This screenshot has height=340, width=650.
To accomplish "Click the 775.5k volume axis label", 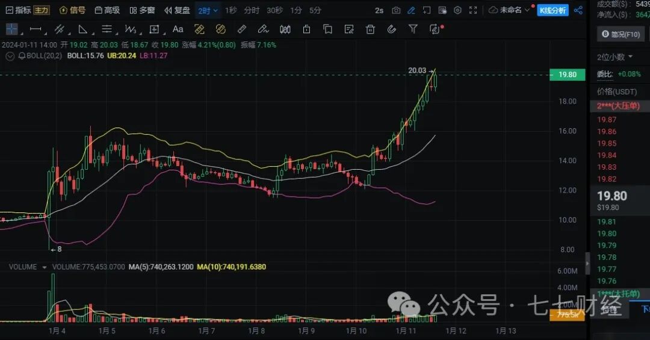I will tap(567, 315).
